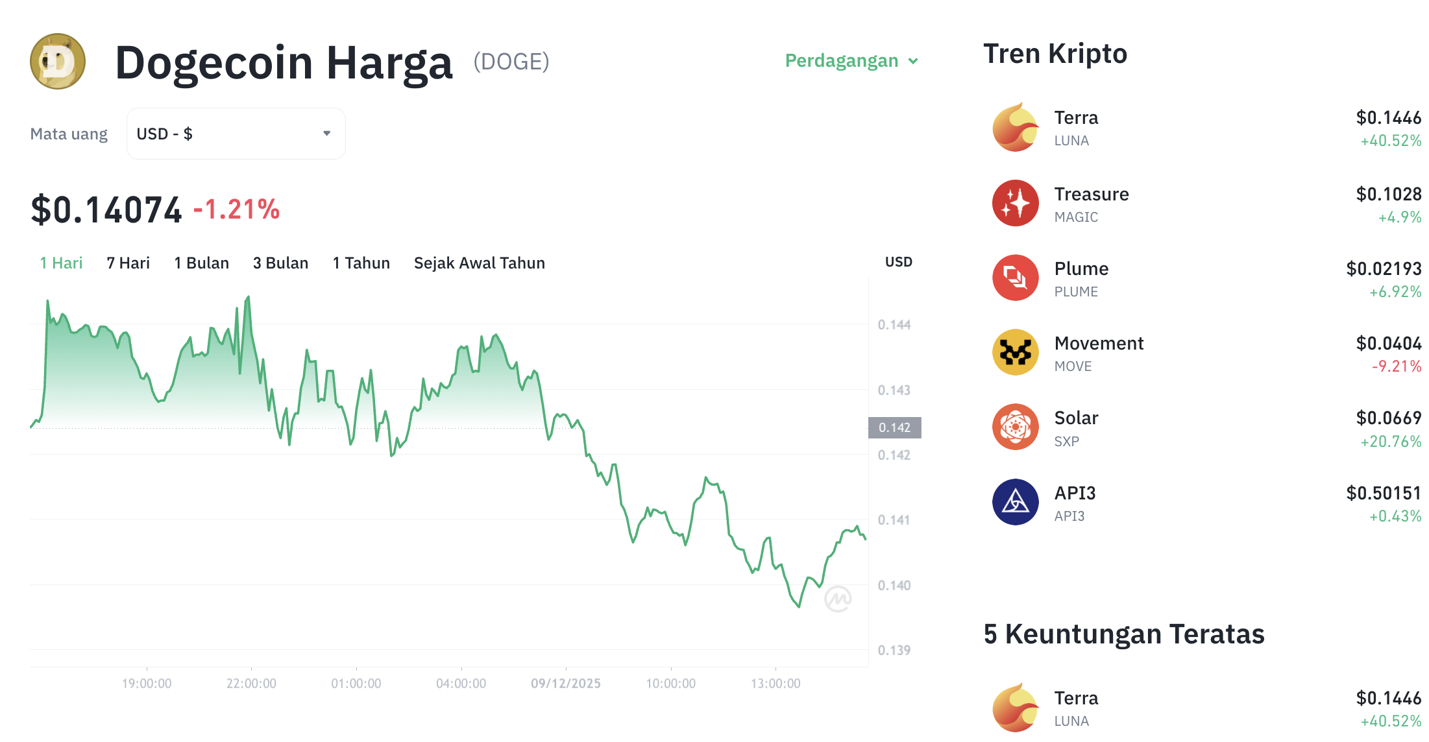
Task: Click the API3 blue triangle icon
Action: click(1015, 502)
